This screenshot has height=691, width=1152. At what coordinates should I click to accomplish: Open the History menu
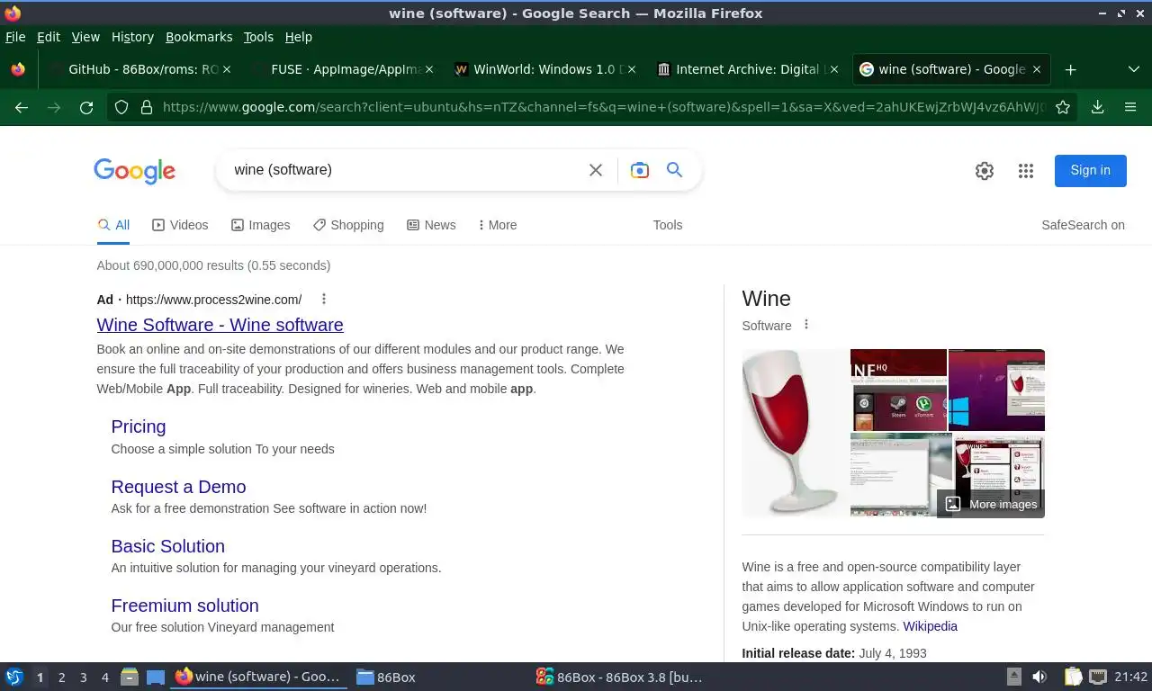point(132,37)
